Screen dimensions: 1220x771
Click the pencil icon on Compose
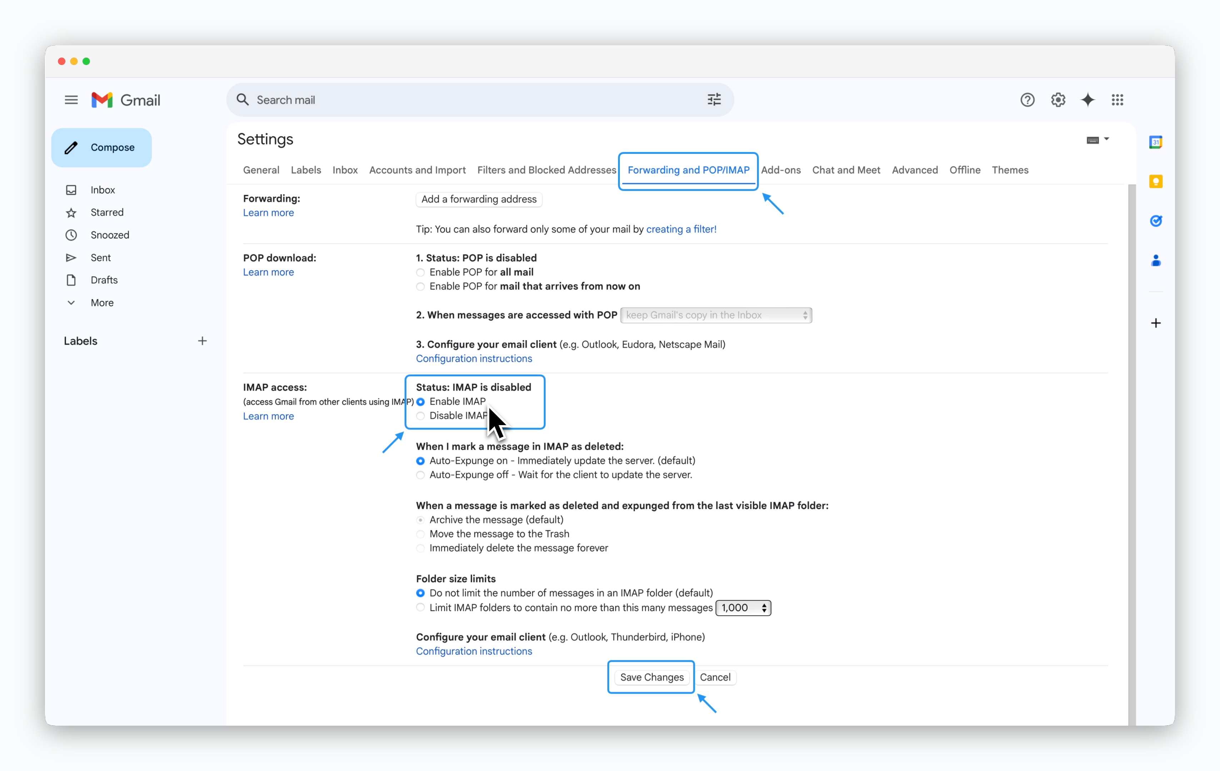[71, 147]
